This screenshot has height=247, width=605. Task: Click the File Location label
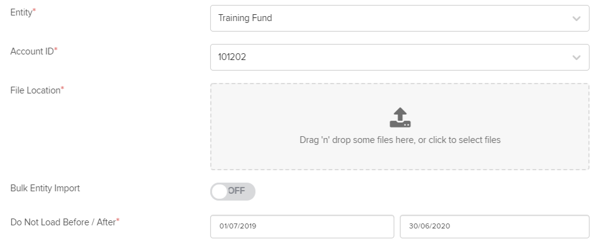[35, 90]
